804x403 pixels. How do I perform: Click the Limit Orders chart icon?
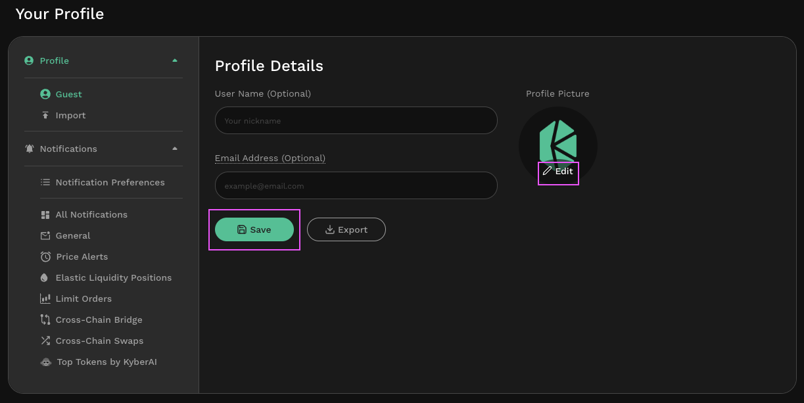coord(45,298)
